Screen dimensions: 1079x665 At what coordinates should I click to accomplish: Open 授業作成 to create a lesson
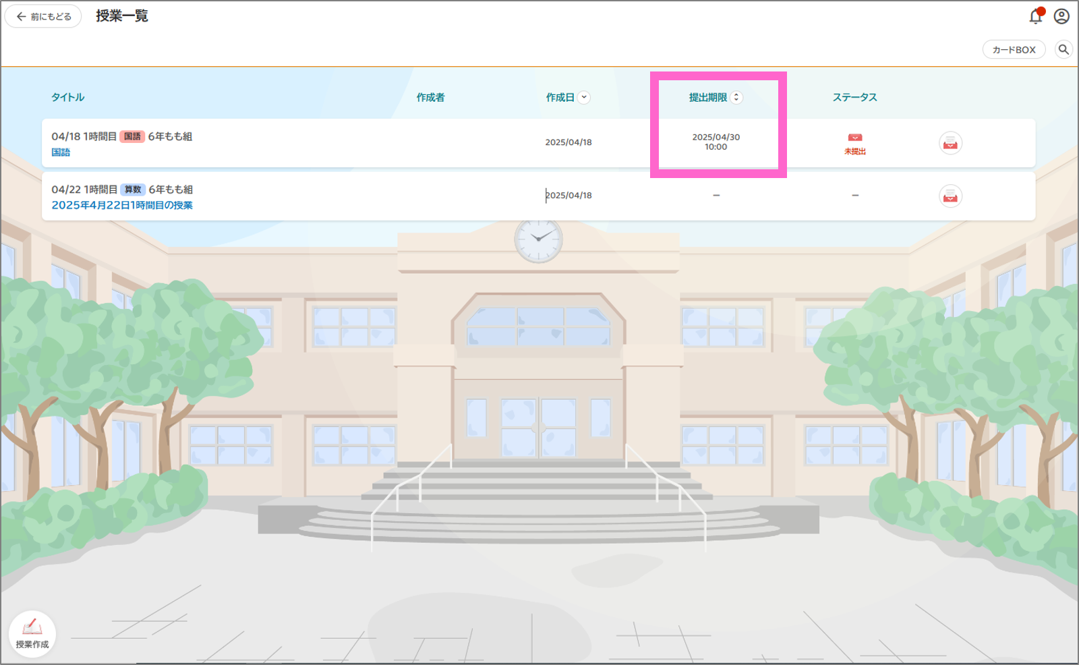pyautogui.click(x=32, y=633)
